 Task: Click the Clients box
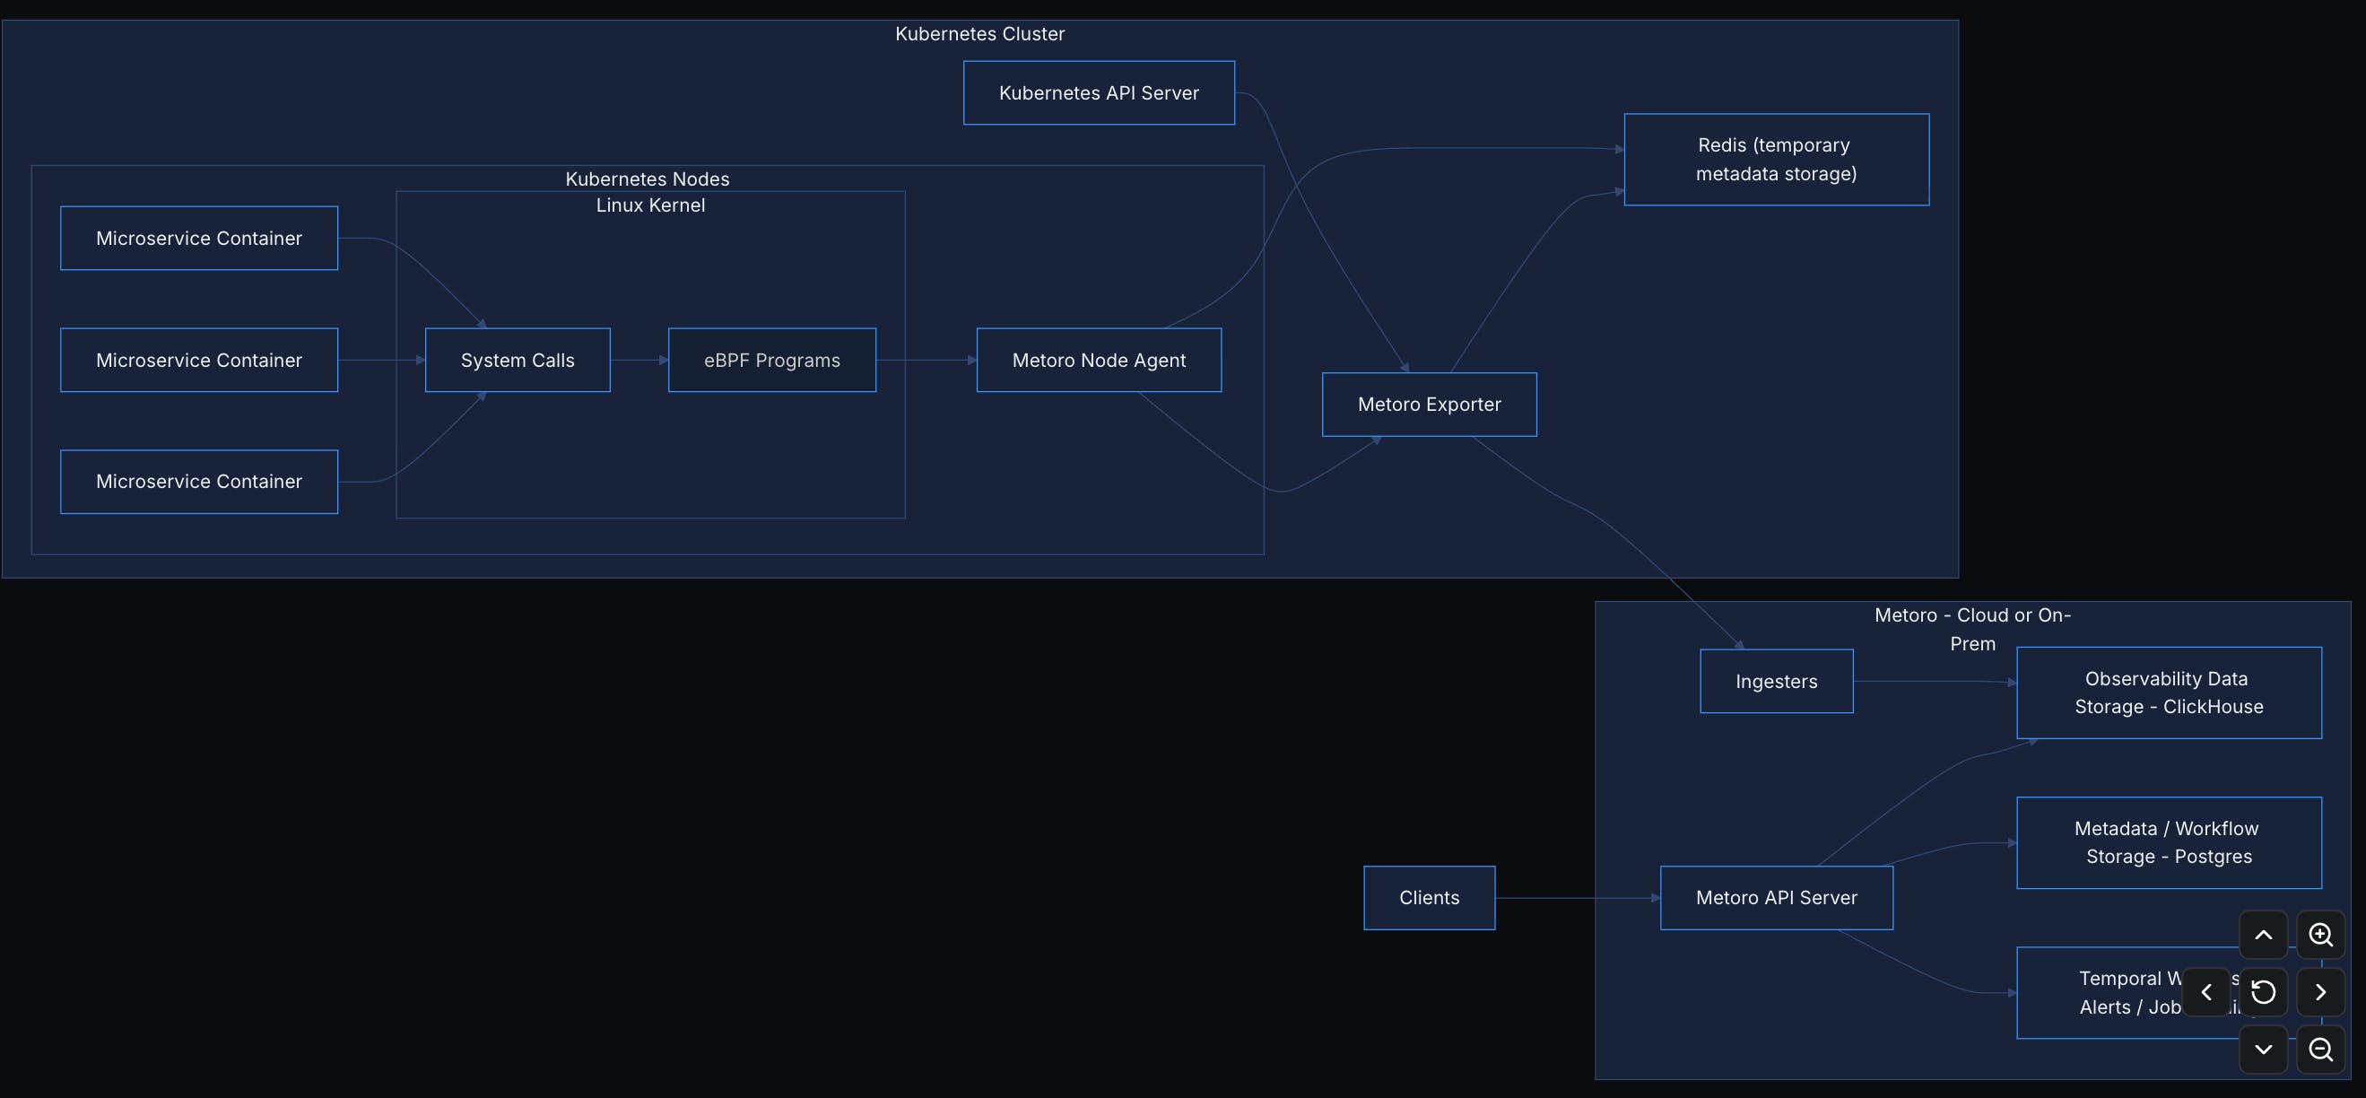click(1428, 898)
